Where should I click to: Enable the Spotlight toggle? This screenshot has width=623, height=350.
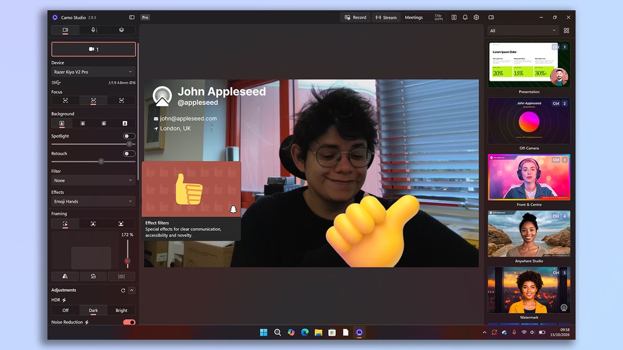[129, 136]
